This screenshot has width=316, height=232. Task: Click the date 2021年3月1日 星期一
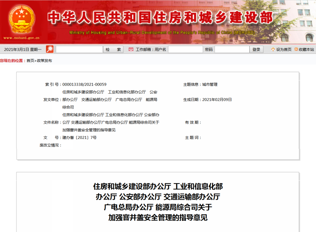(23, 50)
